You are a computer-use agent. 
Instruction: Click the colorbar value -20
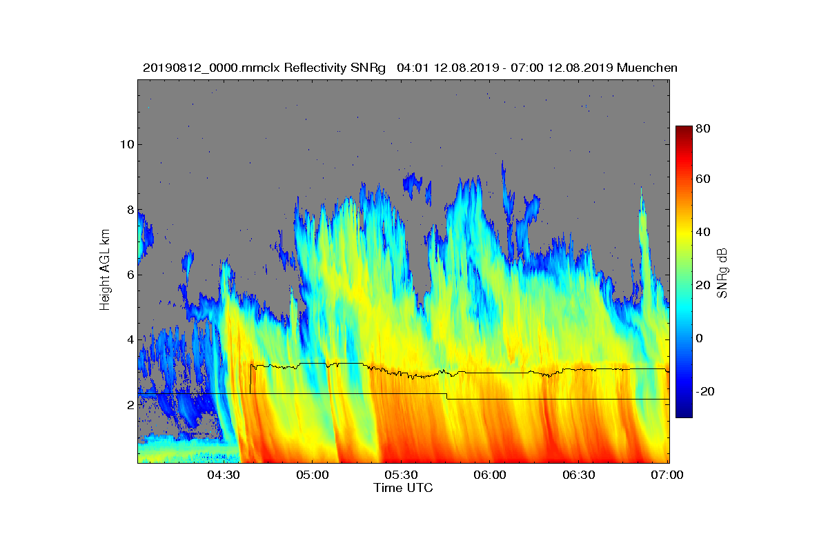pyautogui.click(x=705, y=391)
